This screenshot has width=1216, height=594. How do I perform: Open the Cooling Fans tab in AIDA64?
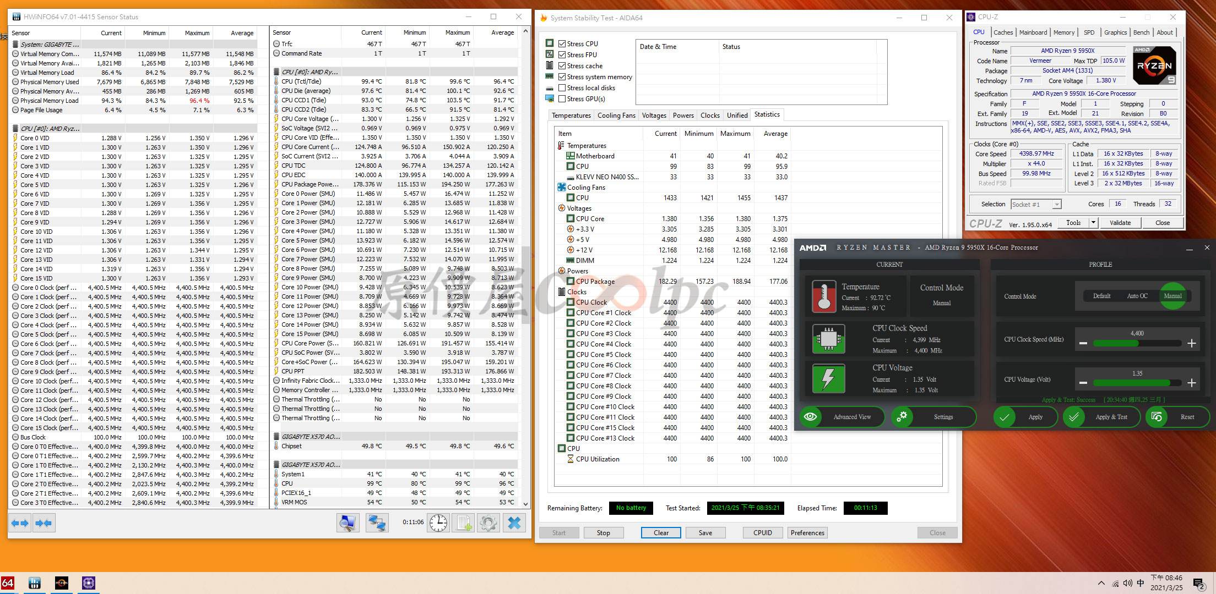[x=616, y=116]
